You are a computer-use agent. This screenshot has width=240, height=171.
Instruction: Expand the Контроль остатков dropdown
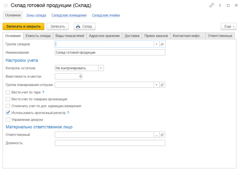tap(101, 68)
